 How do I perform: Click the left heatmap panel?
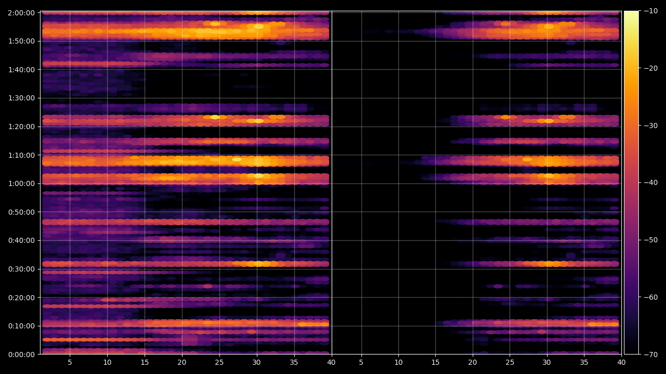(186, 182)
